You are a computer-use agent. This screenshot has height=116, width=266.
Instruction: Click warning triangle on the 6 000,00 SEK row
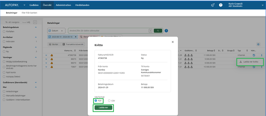(52, 63)
